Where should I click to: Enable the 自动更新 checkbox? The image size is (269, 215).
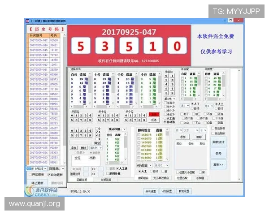[48, 174]
